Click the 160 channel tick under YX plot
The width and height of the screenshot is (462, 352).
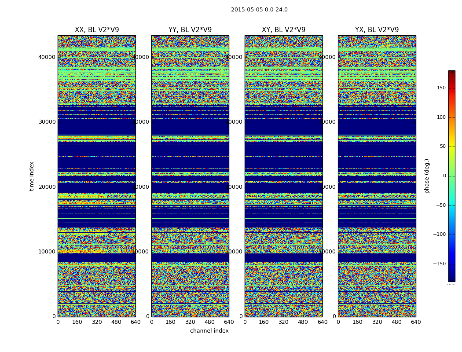point(357,322)
